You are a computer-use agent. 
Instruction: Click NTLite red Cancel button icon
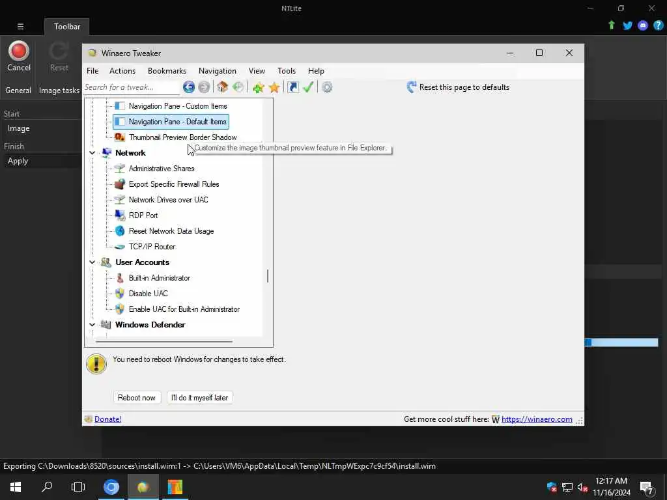pyautogui.click(x=19, y=51)
